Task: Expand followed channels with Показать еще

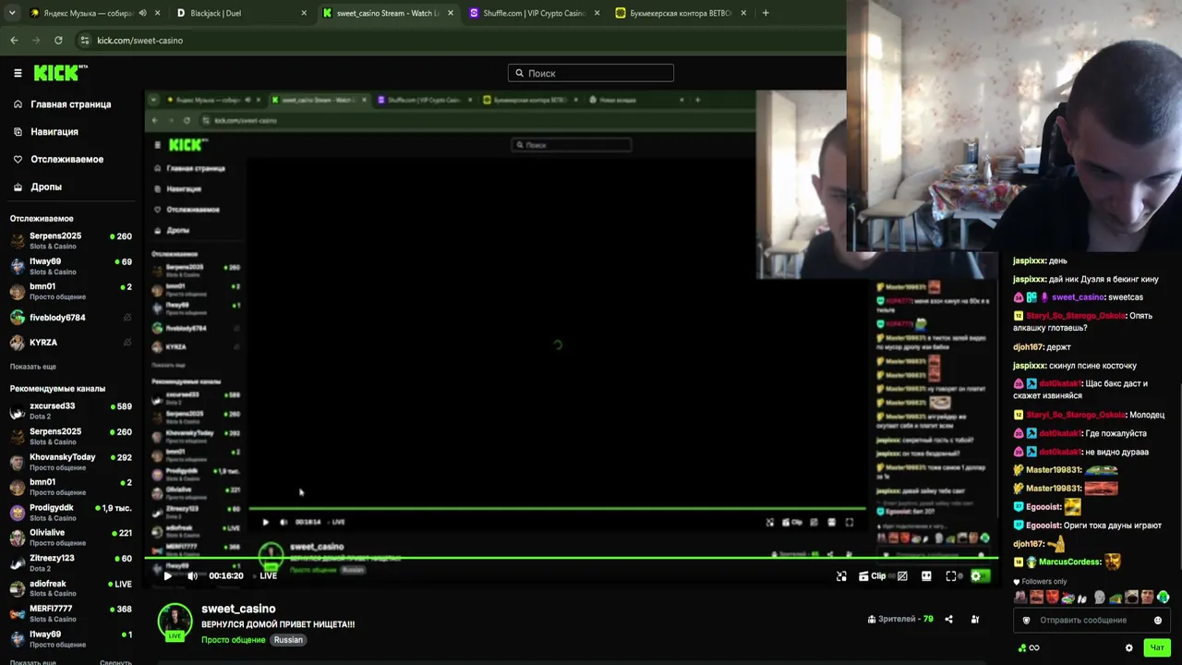Action: (33, 367)
